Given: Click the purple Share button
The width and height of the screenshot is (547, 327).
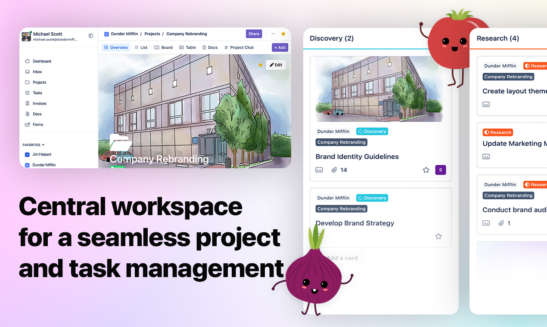Looking at the screenshot, I should point(254,34).
